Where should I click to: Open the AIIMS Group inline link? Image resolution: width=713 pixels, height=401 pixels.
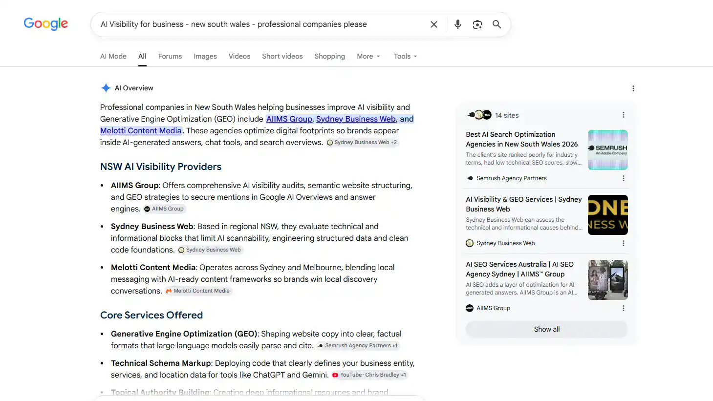[289, 119]
